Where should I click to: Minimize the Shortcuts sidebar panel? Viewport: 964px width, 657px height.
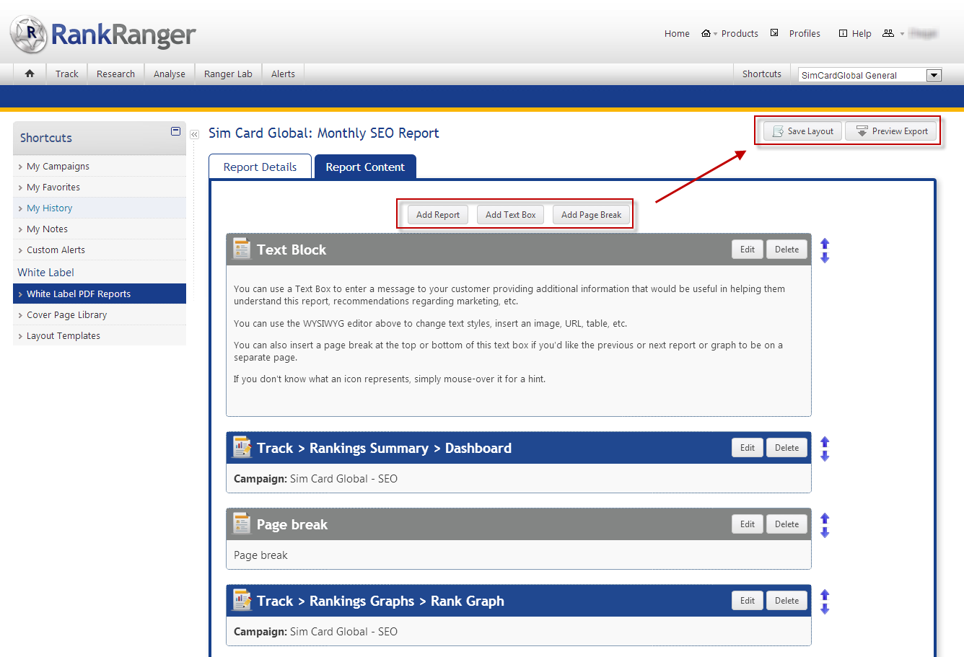[x=175, y=131]
